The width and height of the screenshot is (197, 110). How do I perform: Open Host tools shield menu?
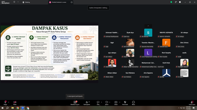tap(125, 103)
